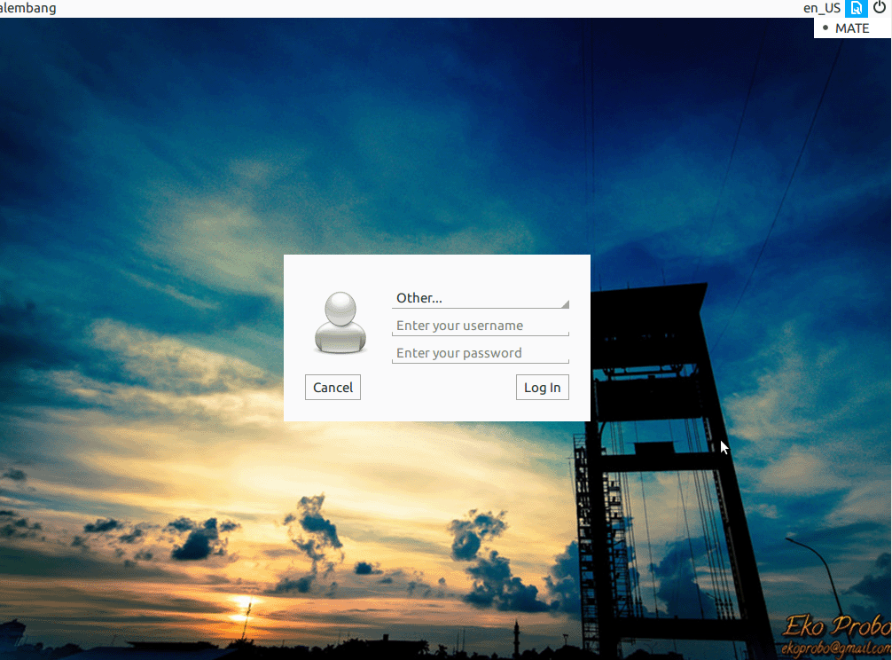Click the Log In button
The width and height of the screenshot is (892, 660).
[x=542, y=388]
